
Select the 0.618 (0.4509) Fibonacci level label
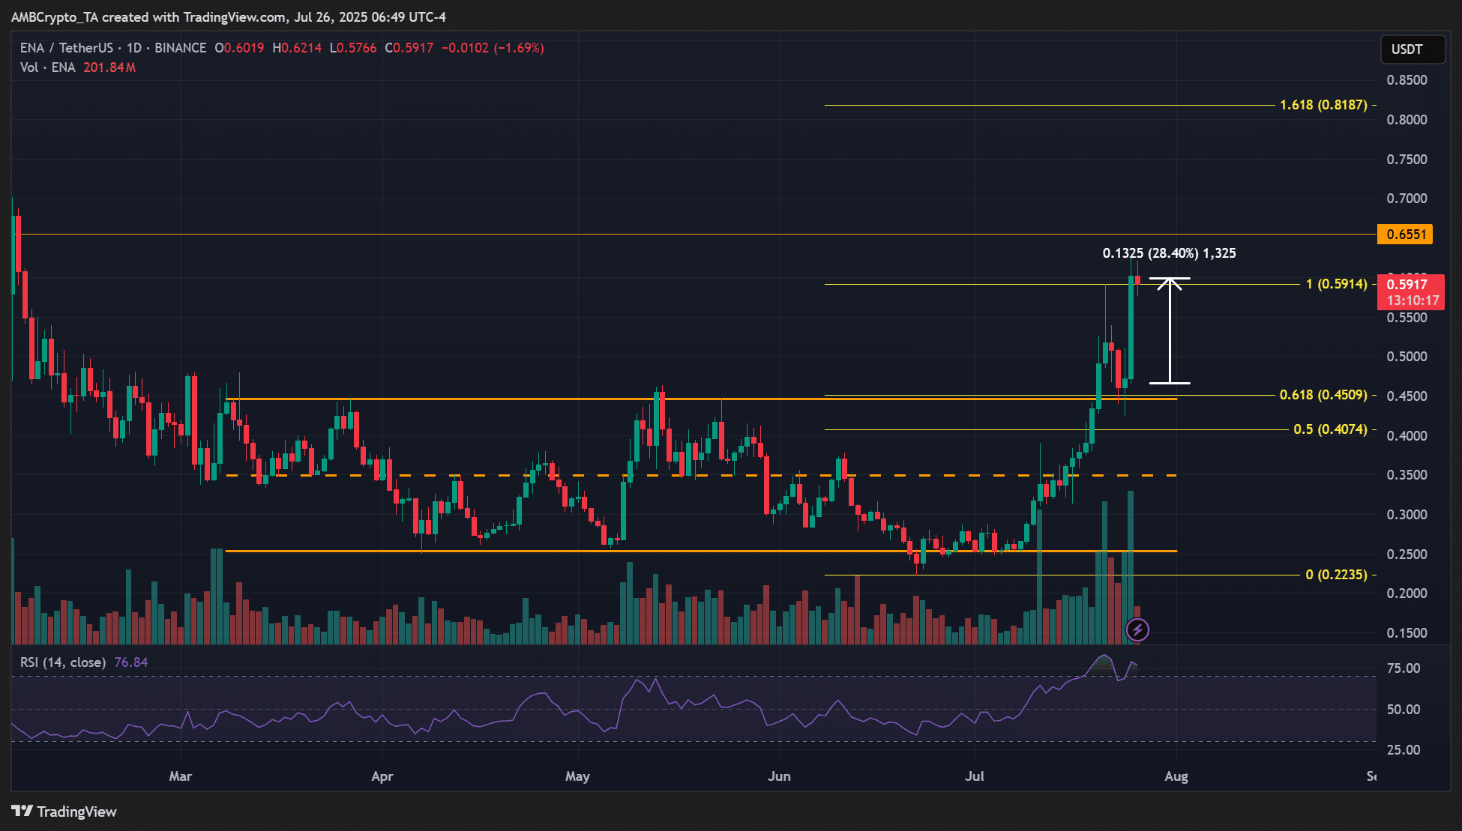(1323, 395)
